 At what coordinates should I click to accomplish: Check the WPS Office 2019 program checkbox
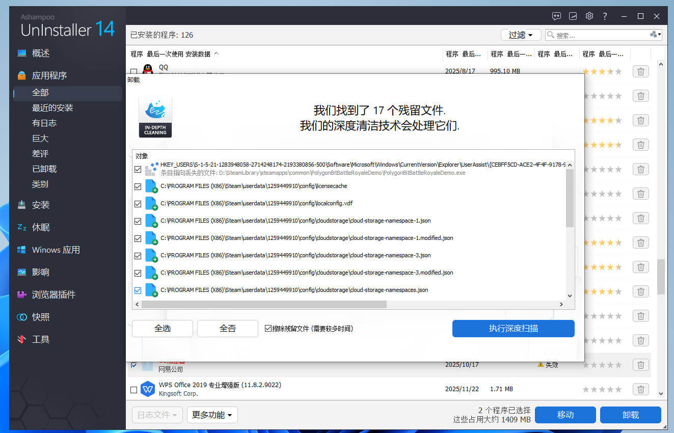(133, 389)
